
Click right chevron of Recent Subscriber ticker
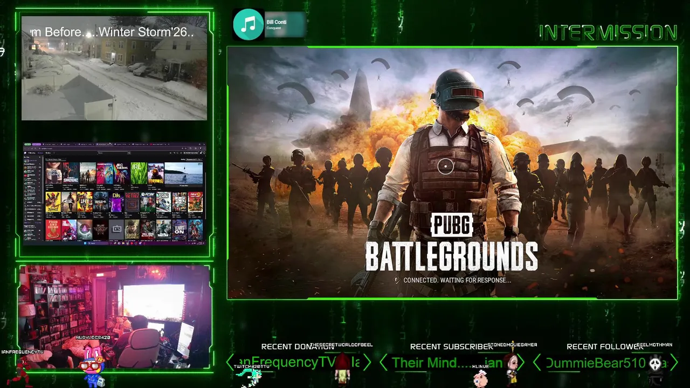coord(520,363)
